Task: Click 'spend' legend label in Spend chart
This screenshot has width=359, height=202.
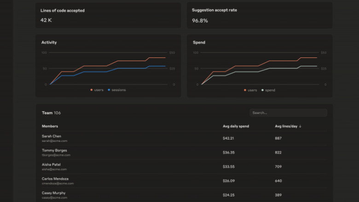Action: [x=270, y=90]
